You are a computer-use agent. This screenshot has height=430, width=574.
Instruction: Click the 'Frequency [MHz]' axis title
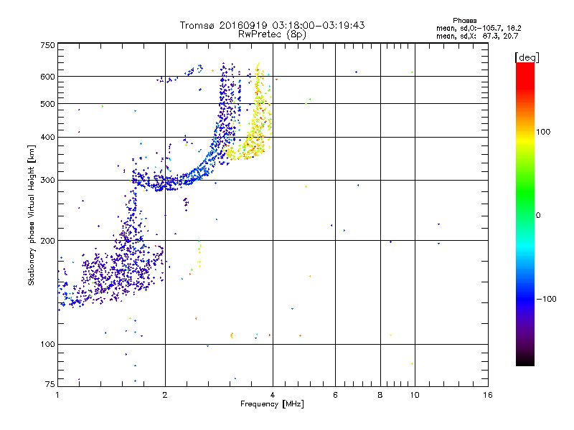click(272, 404)
